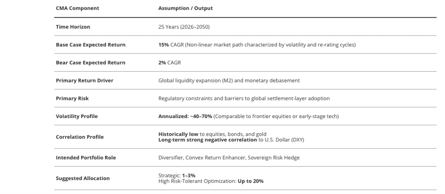Click the High Risk-Tolerant Optimization line
Viewport: 445px width, 194px height.
pyautogui.click(x=211, y=181)
